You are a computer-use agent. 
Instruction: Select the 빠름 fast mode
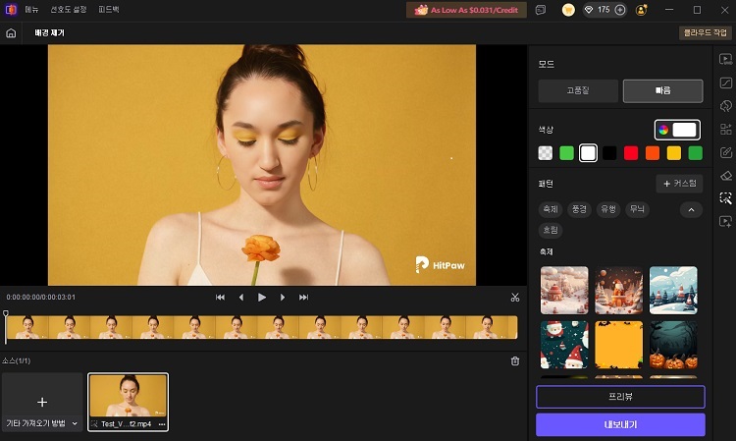662,90
